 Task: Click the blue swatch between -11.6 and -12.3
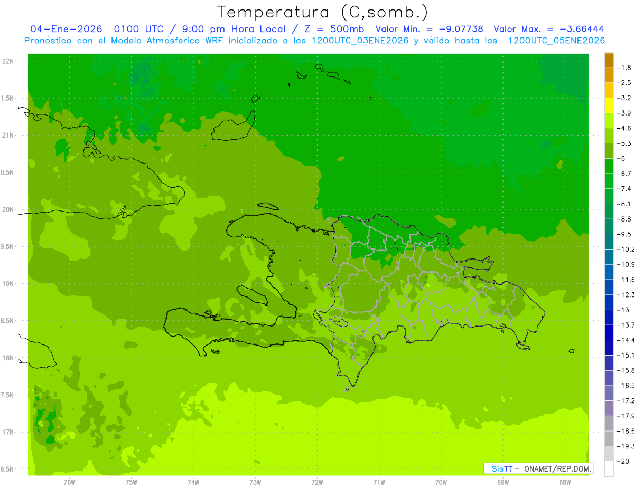(x=609, y=287)
